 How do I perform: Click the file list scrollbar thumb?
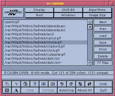point(90,27)
